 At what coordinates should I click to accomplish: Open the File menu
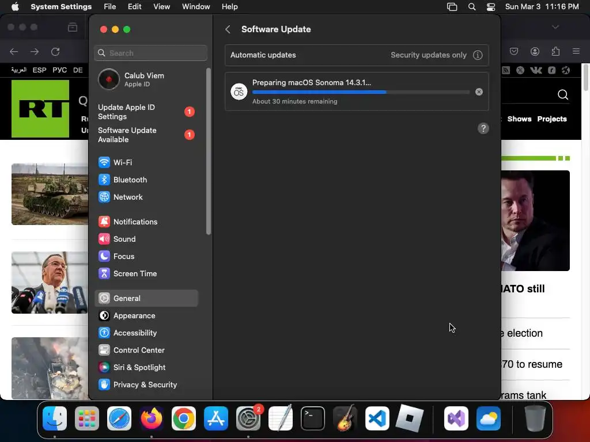pyautogui.click(x=110, y=7)
